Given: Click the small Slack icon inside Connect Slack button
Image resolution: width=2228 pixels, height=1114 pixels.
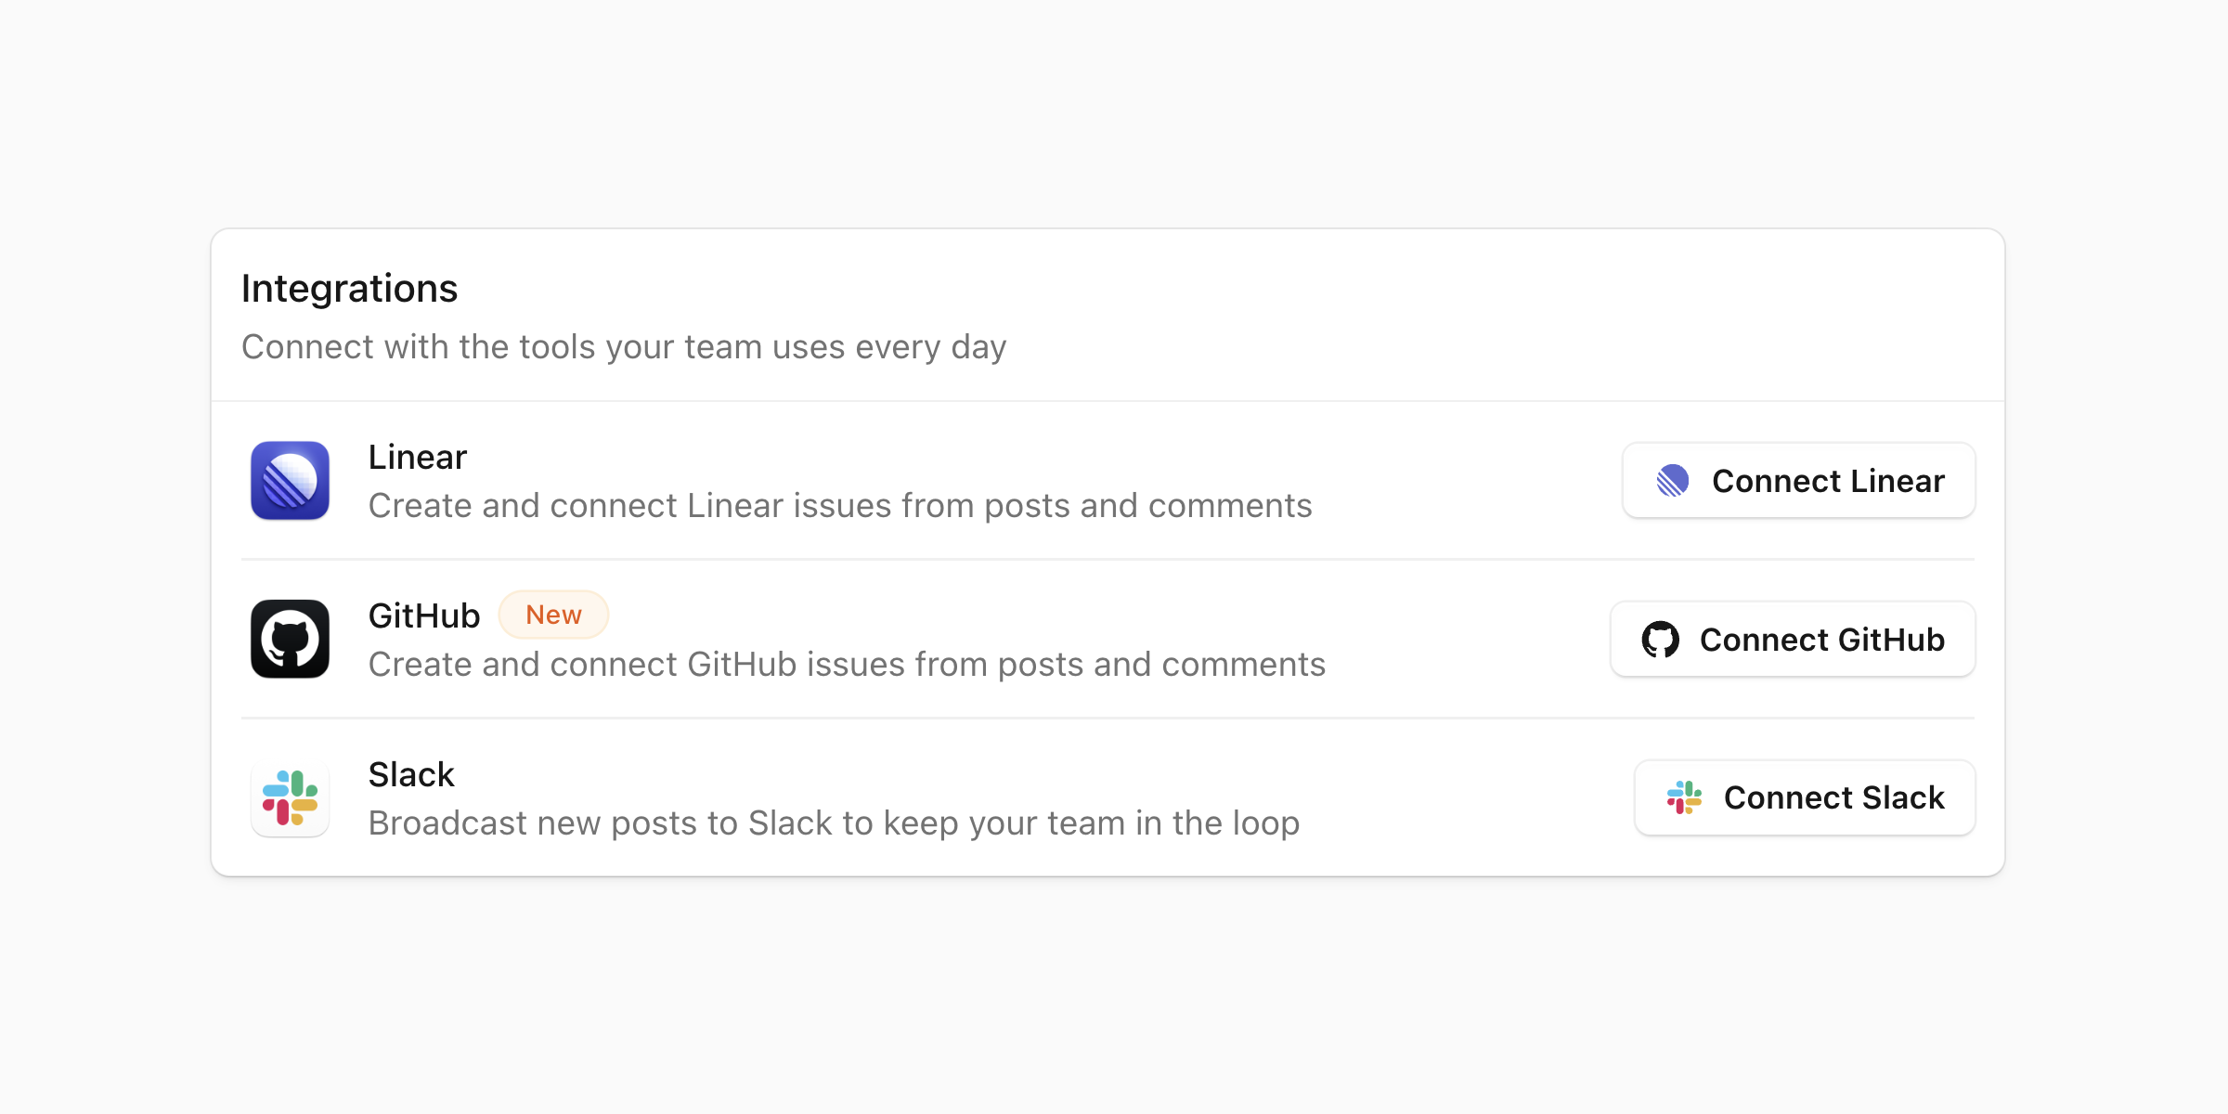Looking at the screenshot, I should [1684, 797].
